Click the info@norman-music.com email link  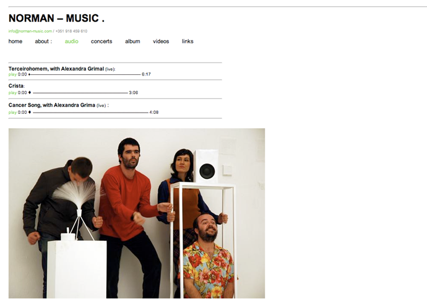tap(30, 31)
